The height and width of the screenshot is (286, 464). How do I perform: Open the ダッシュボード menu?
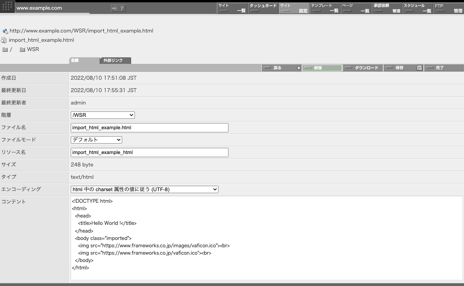(263, 8)
